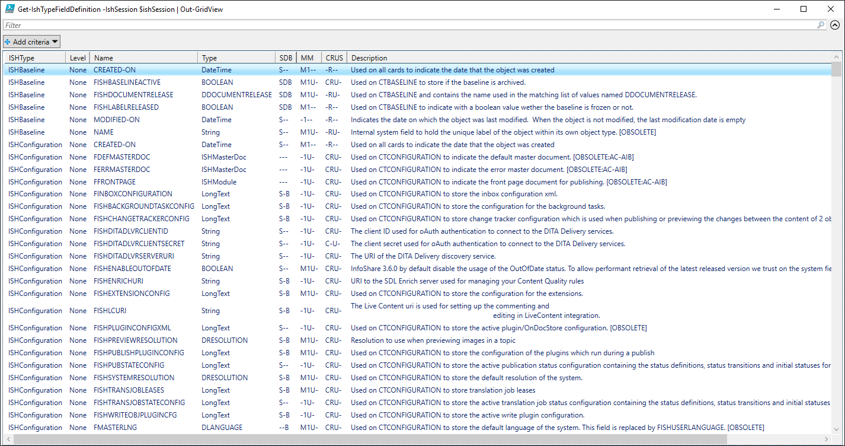Viewport: 845px width, 446px height.
Task: Collapse the criteria panel with chevron button
Action: (x=835, y=25)
